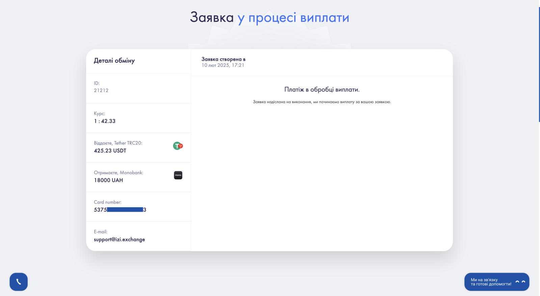
Task: Click the chat widget smiley icon
Action: point(520,282)
